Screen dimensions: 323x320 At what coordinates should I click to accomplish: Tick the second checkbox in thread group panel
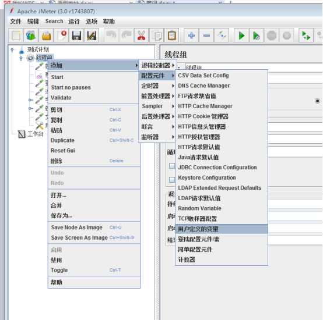pyautogui.click(x=172, y=180)
